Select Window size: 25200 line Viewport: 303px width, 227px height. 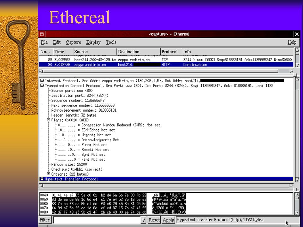(x=69, y=165)
